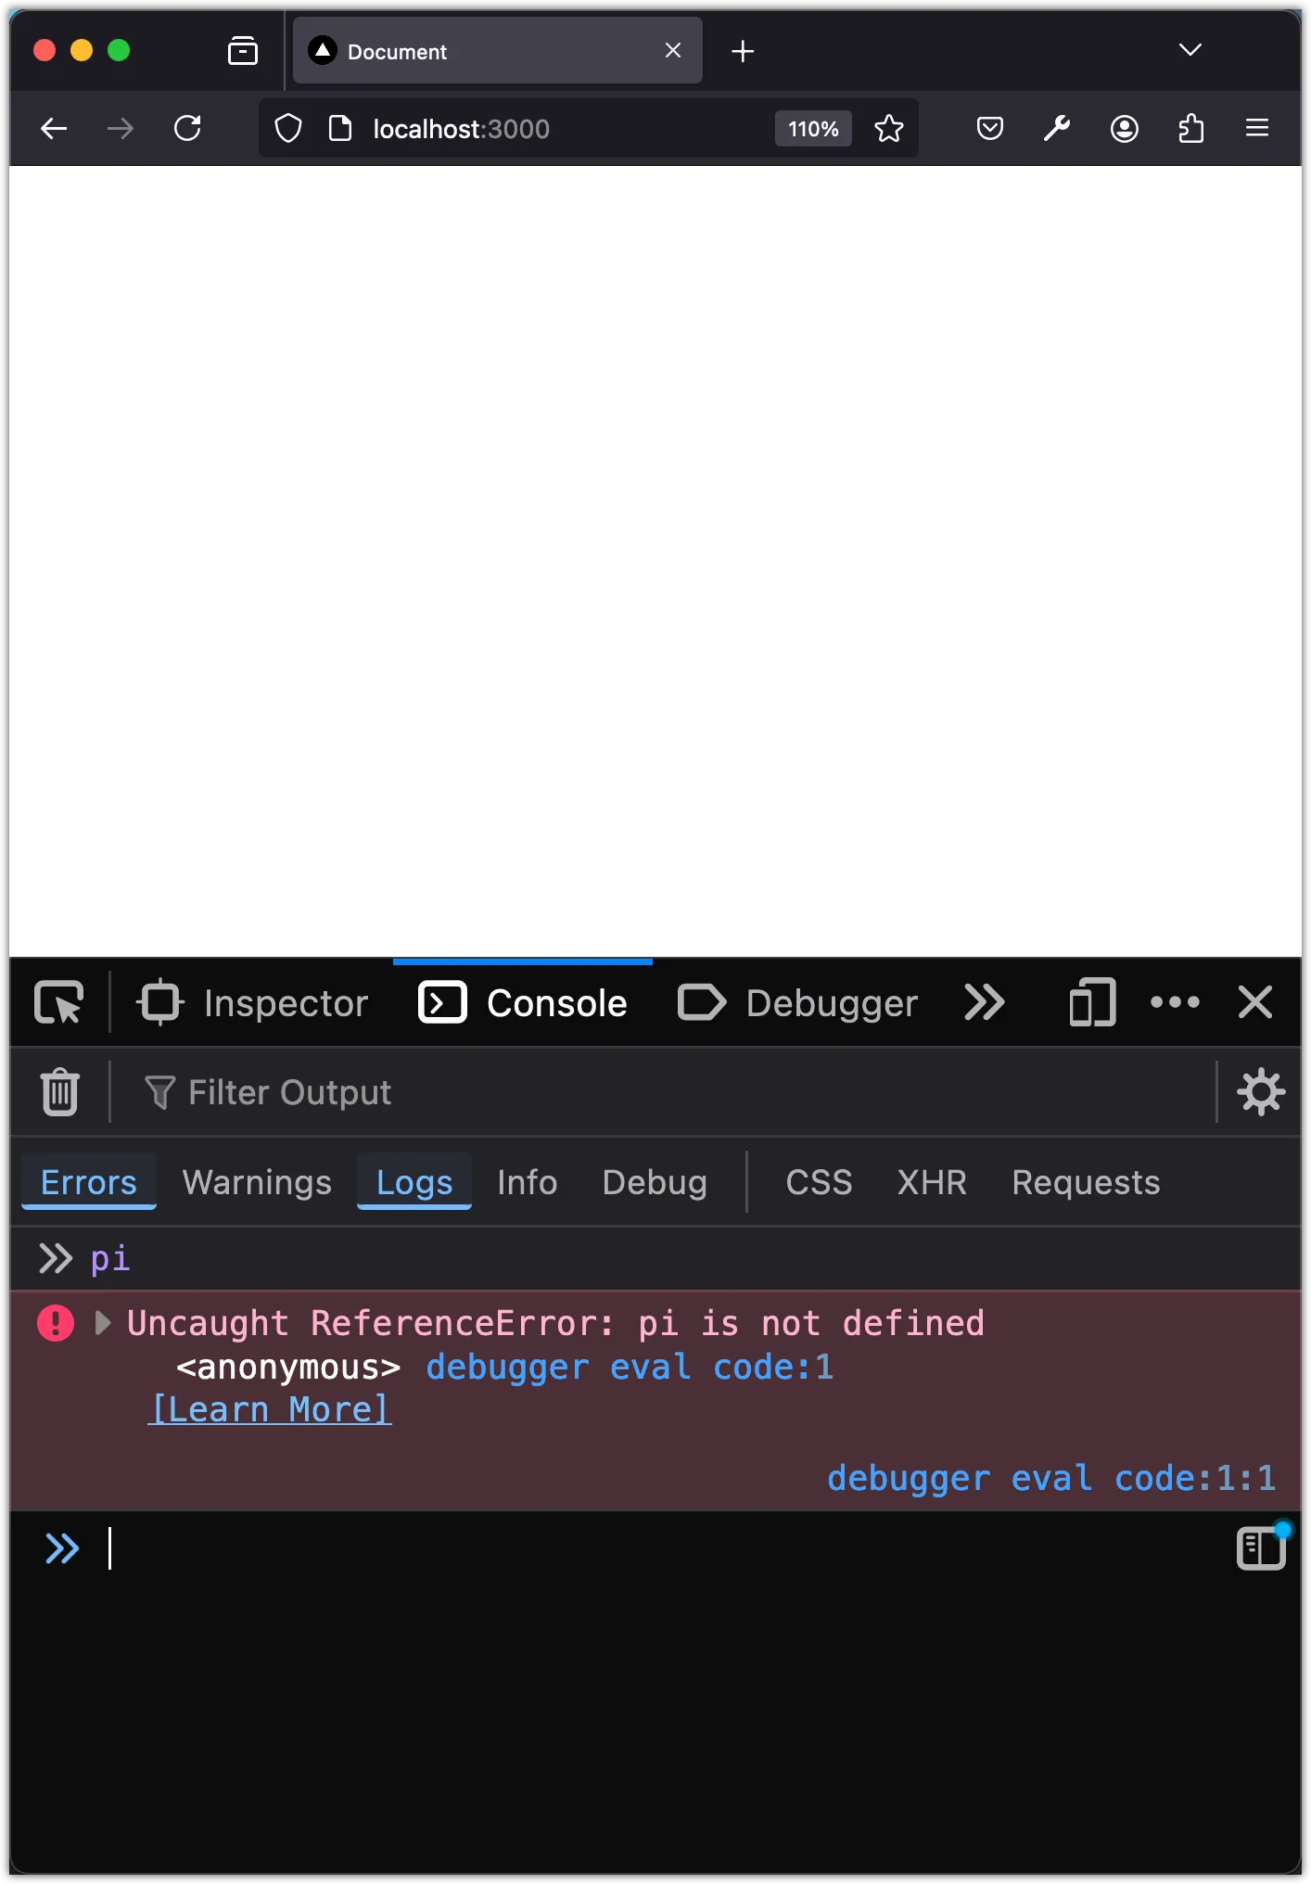Reset the 110% zoom level

(x=813, y=129)
